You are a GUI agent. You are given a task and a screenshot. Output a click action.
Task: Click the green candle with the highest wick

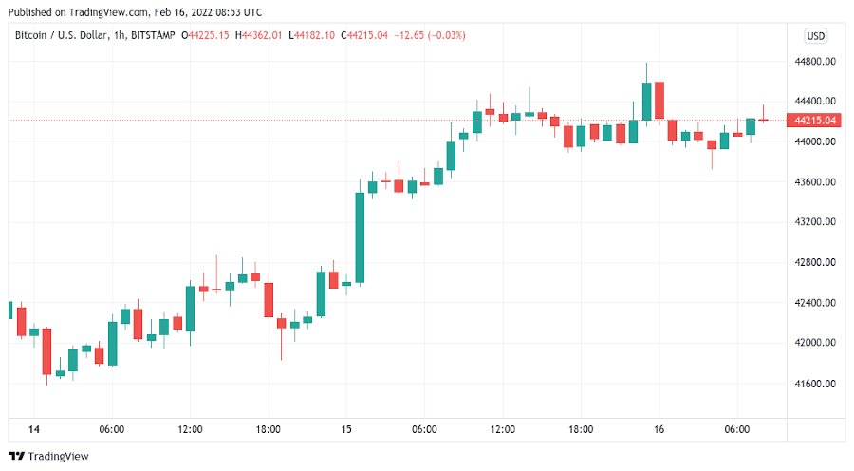tap(646, 101)
